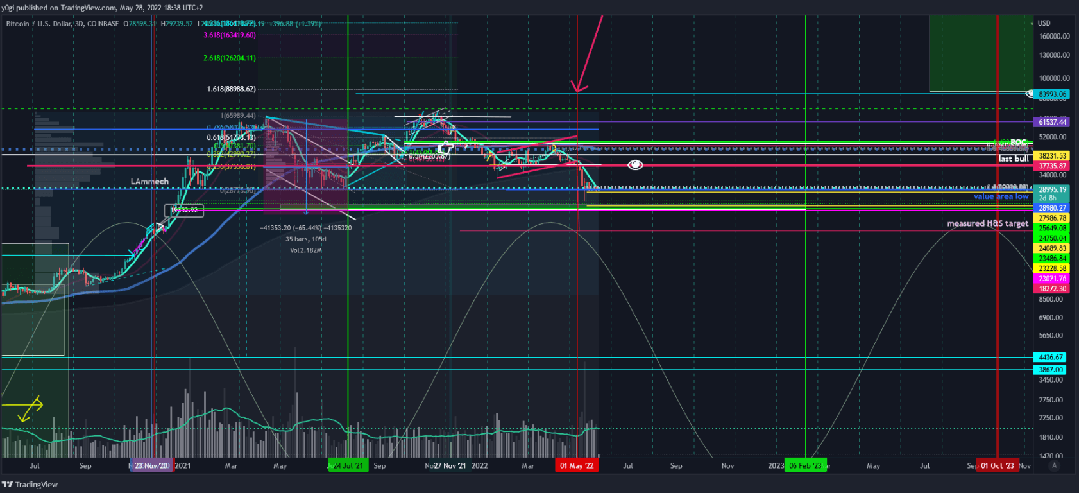Screen dimensions: 1079x493
Task: Click the 23228.58 yellow price label
Action: (1052, 268)
